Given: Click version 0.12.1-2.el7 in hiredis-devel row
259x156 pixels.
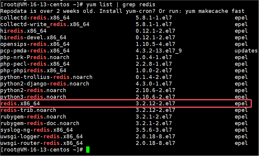Looking at the screenshot, I should tap(155, 37).
